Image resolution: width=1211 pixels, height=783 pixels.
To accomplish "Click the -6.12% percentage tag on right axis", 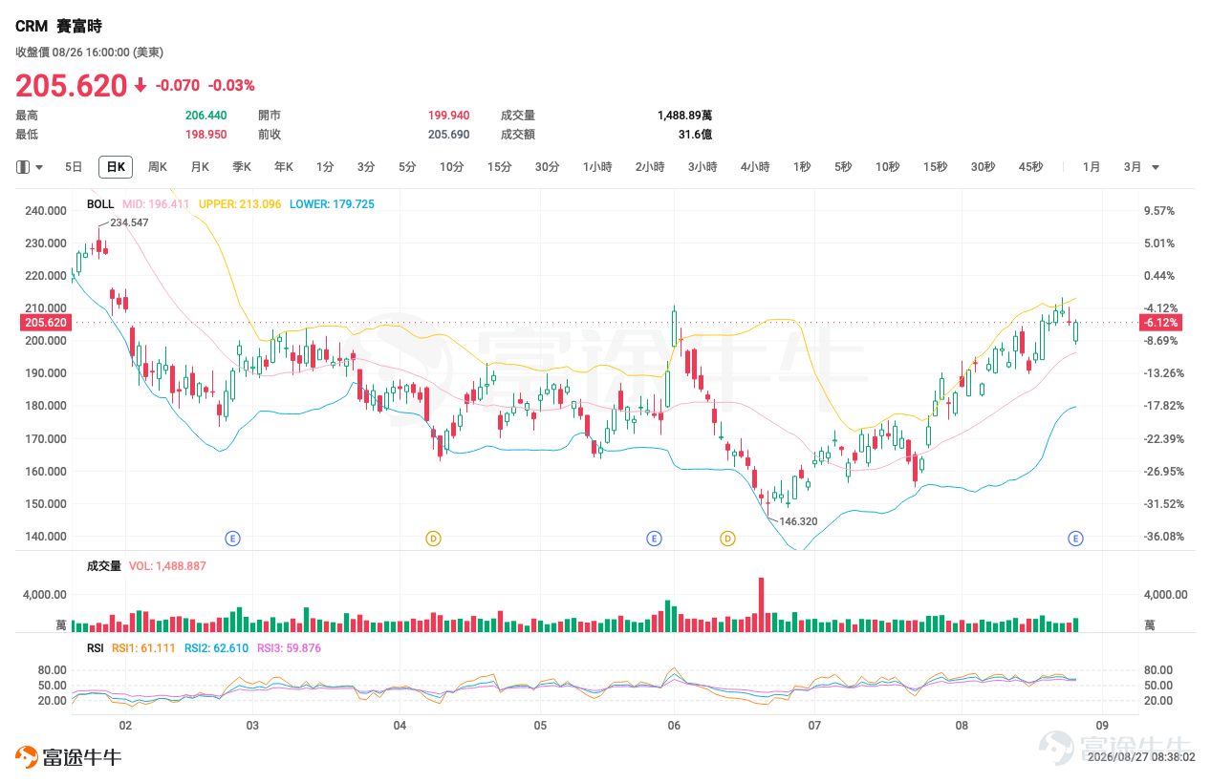I will tap(1160, 323).
